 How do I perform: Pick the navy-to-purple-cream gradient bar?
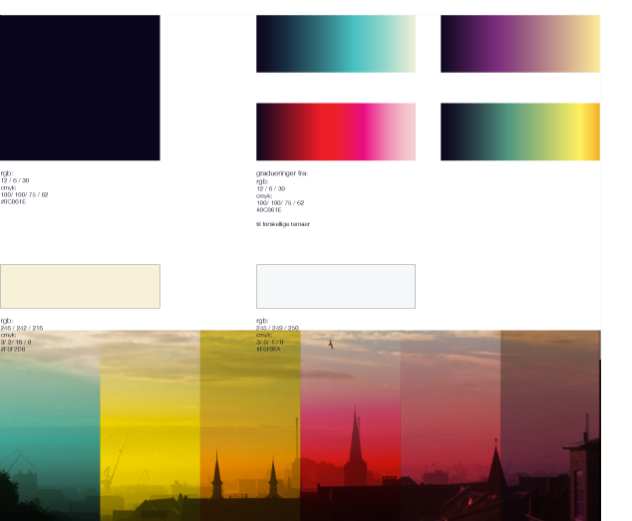(x=520, y=44)
